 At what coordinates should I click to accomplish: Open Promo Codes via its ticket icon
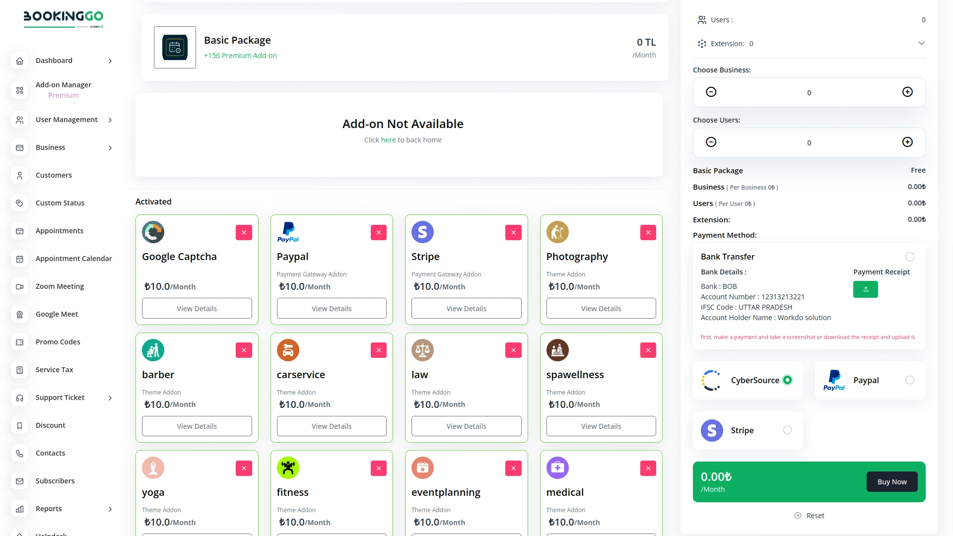tap(19, 342)
